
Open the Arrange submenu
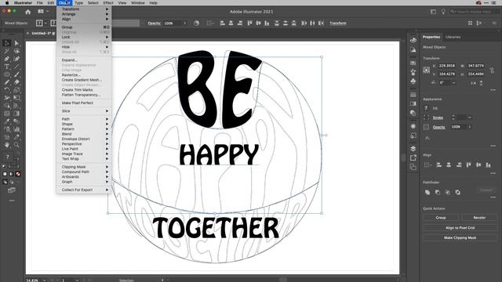click(84, 14)
